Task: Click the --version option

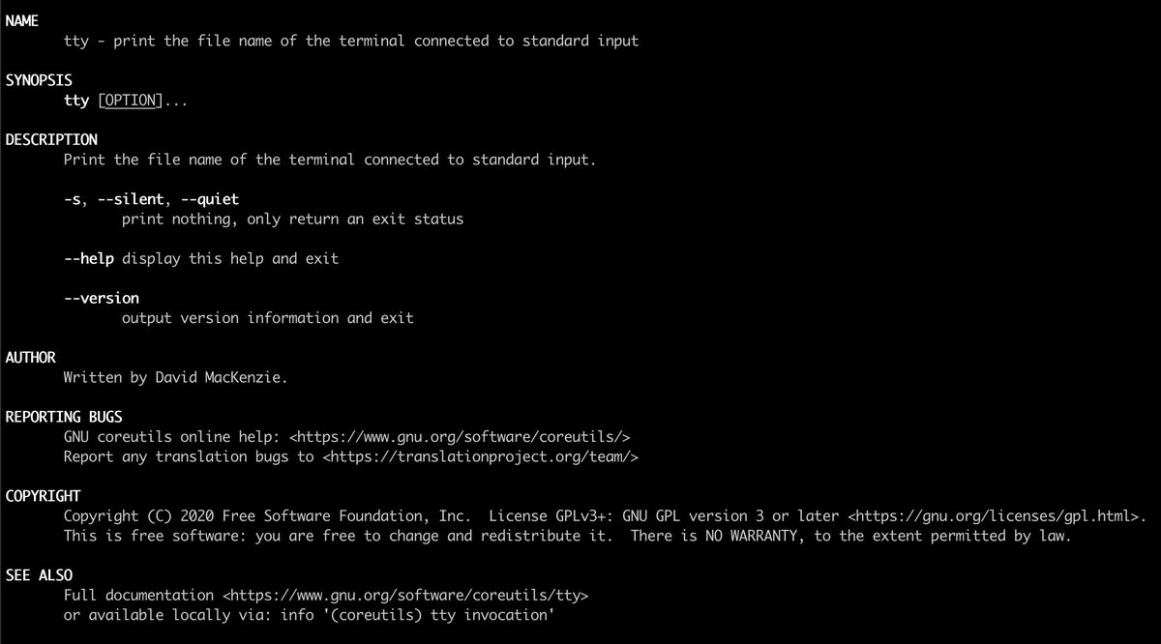Action: [x=102, y=298]
